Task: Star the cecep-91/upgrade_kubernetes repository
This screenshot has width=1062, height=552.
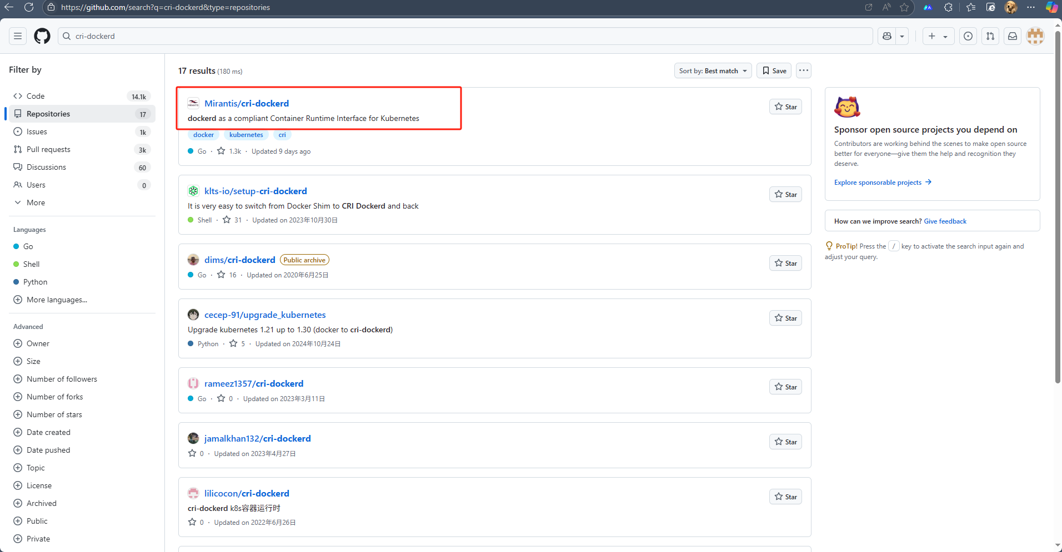Action: click(x=785, y=318)
